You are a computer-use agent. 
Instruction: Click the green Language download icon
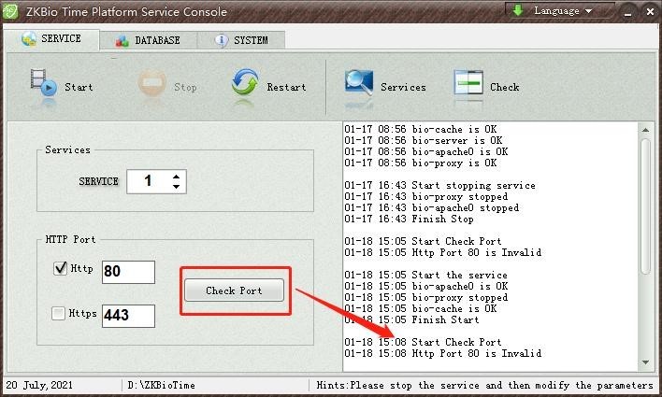[518, 10]
